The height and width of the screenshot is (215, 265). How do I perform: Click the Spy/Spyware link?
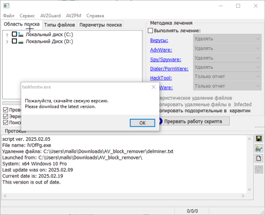point(166,60)
